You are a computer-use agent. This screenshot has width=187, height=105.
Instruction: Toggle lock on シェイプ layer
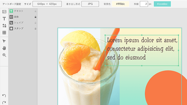pos(35,23)
